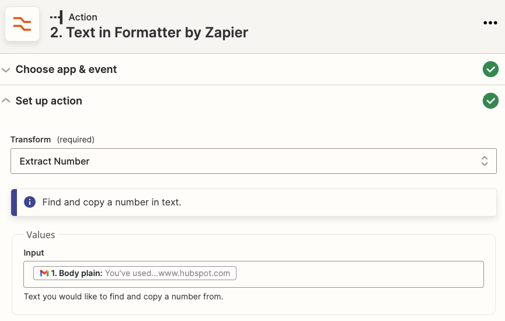Click the helper text under the Input field
The image size is (505, 321).
pos(123,296)
